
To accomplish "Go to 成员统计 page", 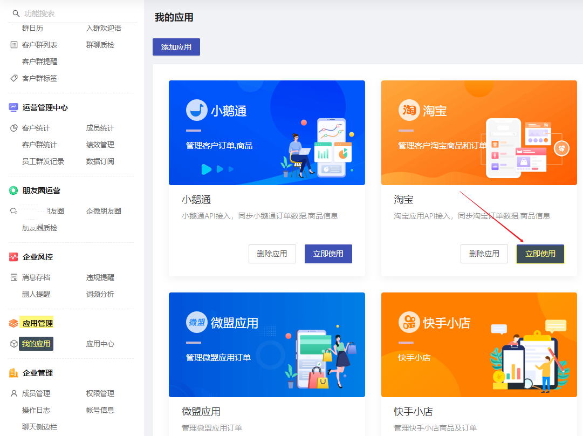I will [100, 128].
